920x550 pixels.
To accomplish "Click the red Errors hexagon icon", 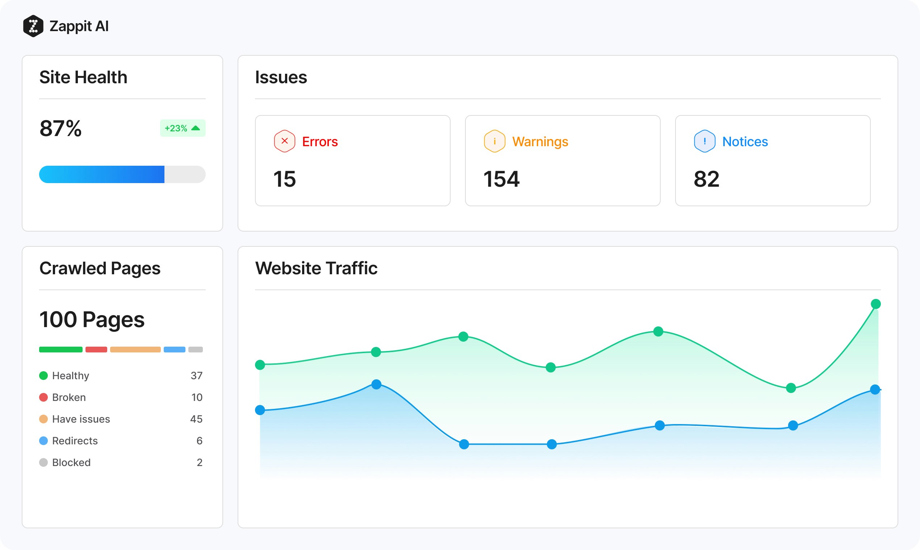I will (285, 141).
